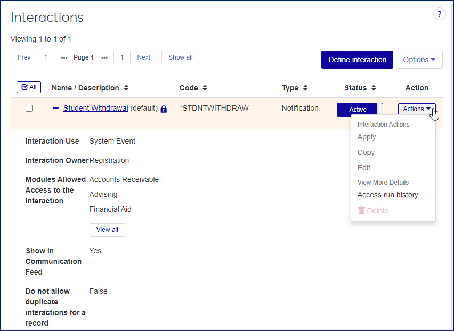Choose Access run history from menu
454x331 pixels.
click(x=387, y=195)
